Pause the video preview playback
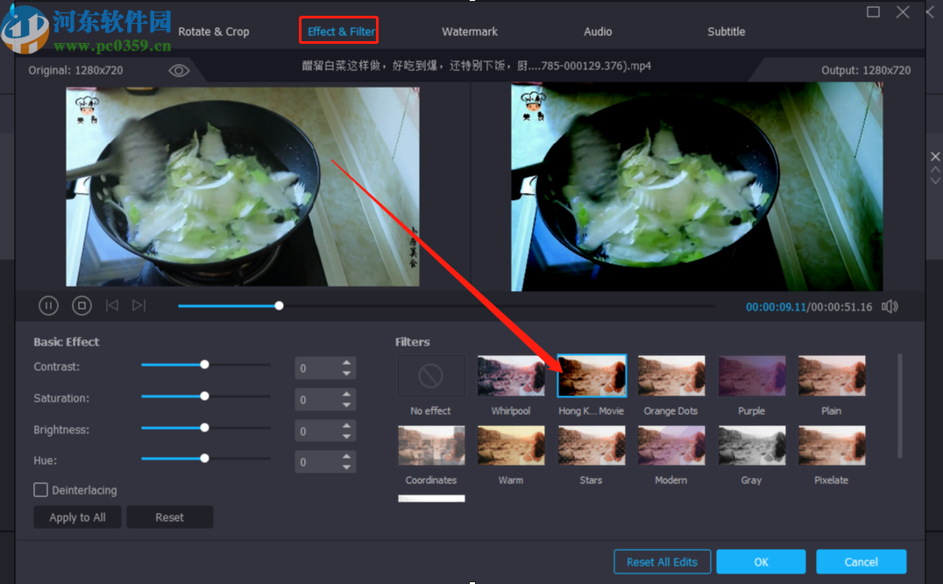Image resolution: width=943 pixels, height=584 pixels. pos(48,305)
